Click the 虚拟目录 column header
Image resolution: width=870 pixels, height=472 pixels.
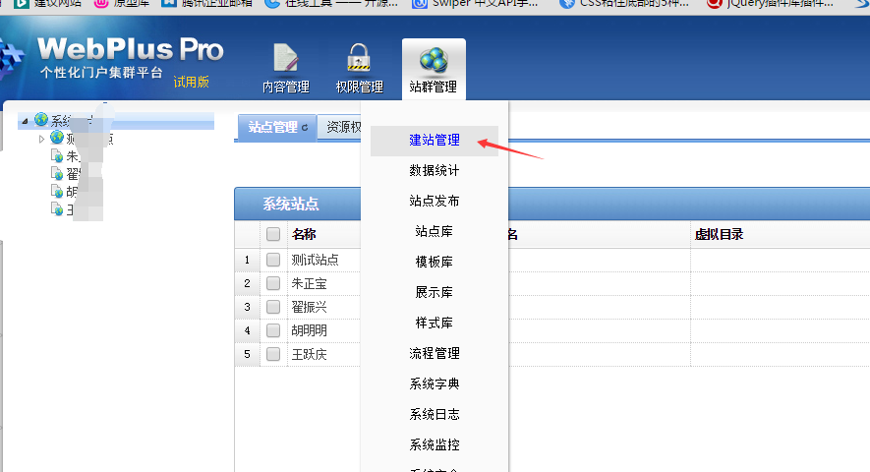pyautogui.click(x=718, y=234)
